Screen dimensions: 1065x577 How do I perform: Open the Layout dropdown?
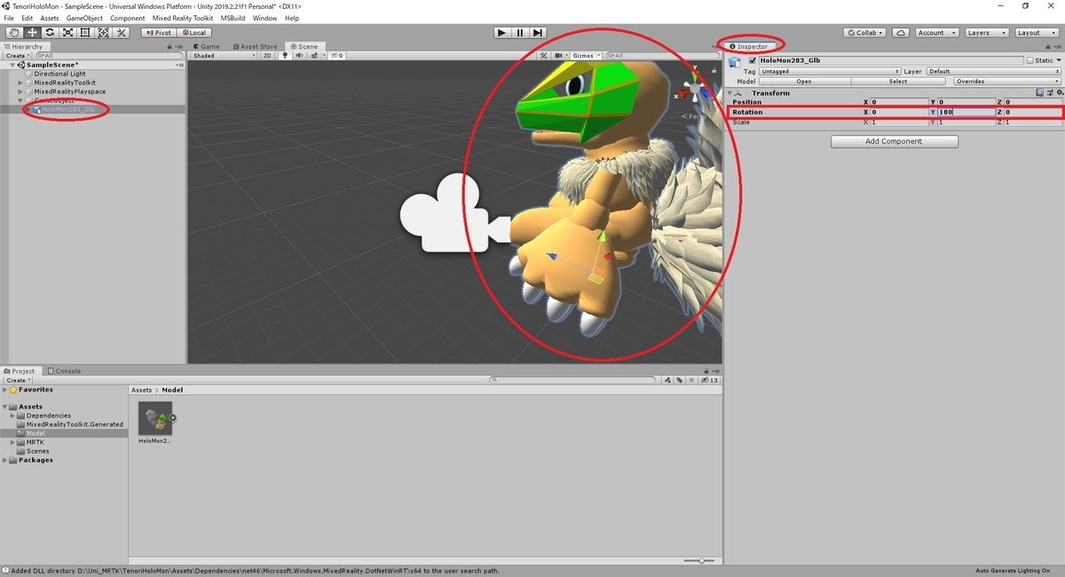(1036, 33)
